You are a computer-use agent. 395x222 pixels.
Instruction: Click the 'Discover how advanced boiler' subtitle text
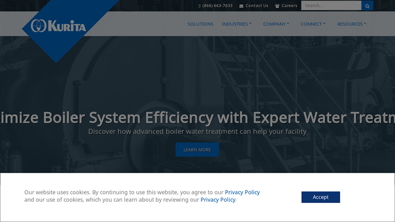click(x=197, y=131)
